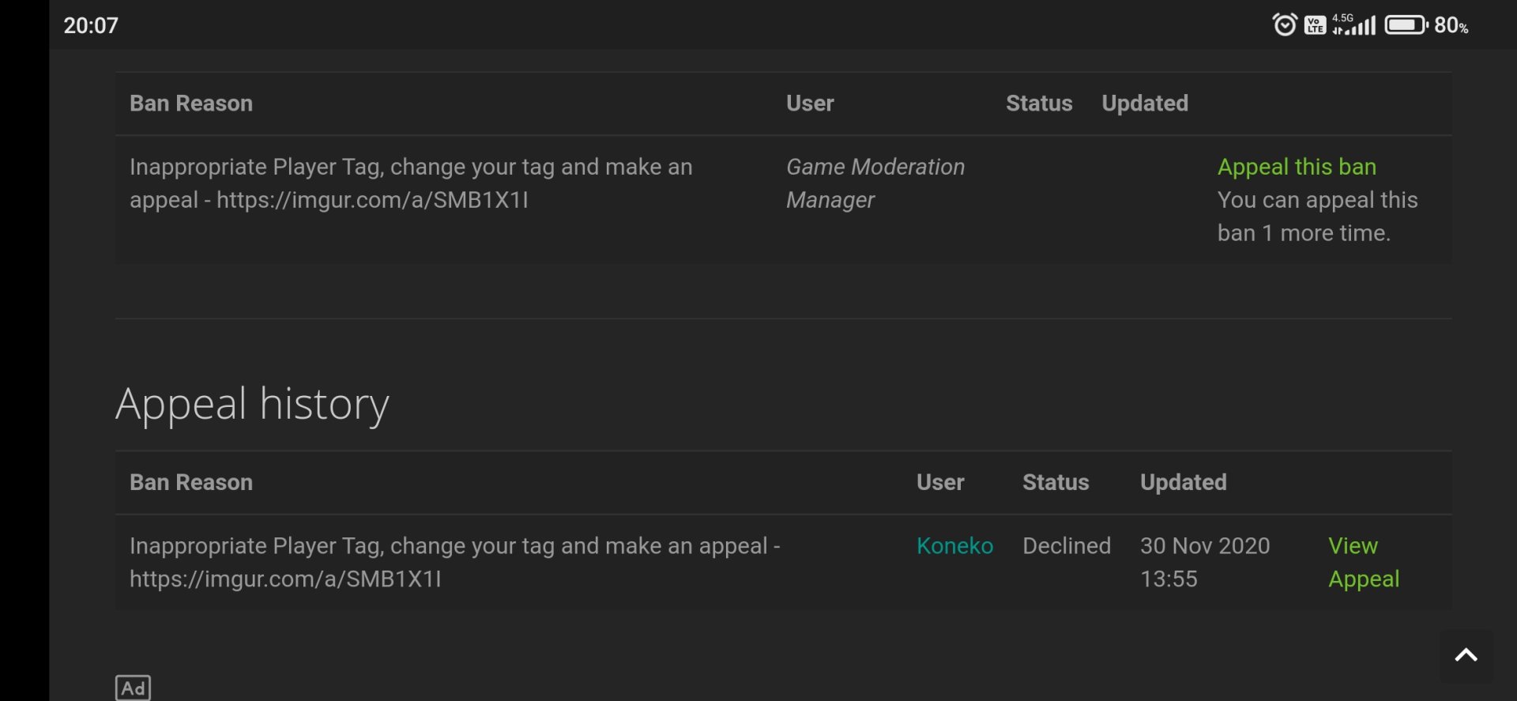The width and height of the screenshot is (1517, 701).
Task: Tap the battery icon in status bar
Action: tap(1406, 25)
